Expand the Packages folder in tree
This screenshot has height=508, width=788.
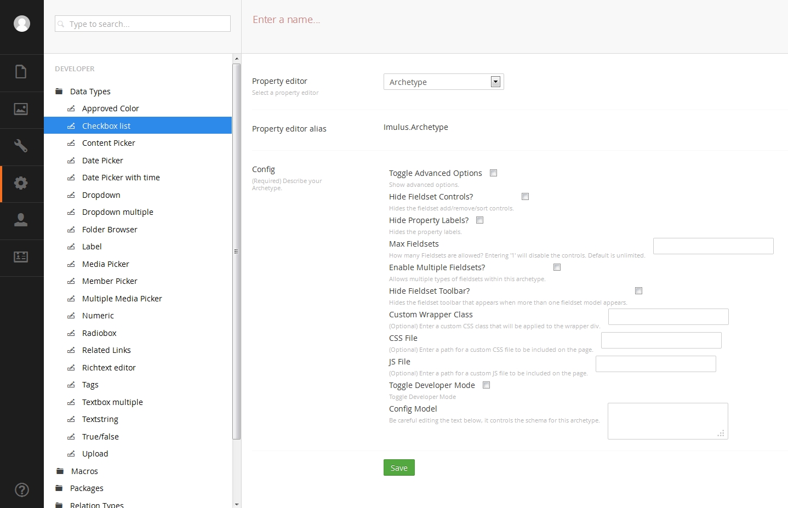[87, 488]
